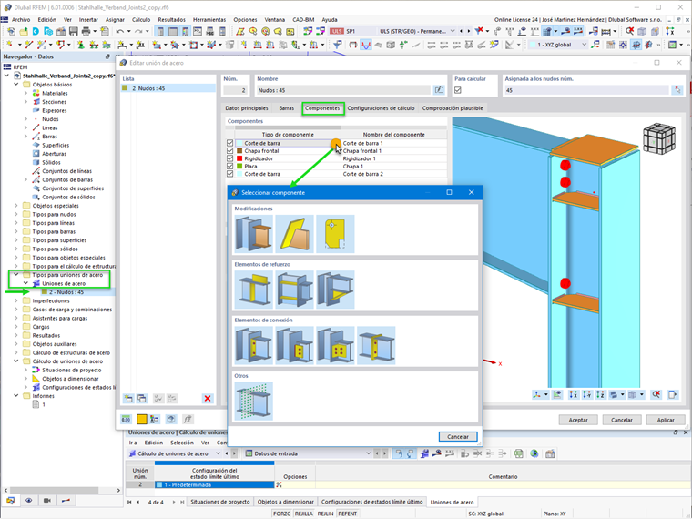Switch to Configuraciones de cálculo tab

click(x=381, y=108)
